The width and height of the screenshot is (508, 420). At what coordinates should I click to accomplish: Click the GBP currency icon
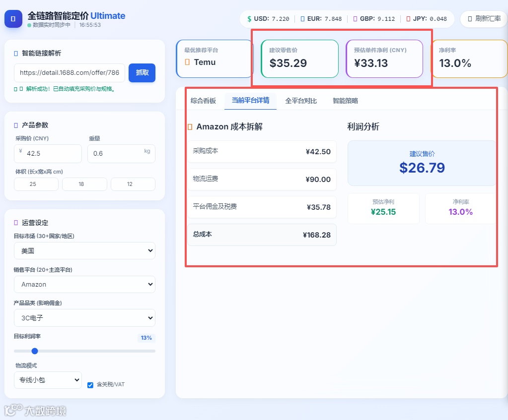click(355, 19)
